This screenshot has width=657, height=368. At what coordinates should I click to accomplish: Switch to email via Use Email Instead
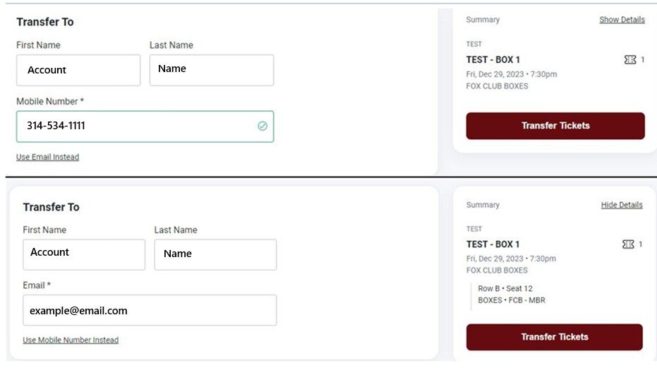pyautogui.click(x=47, y=157)
